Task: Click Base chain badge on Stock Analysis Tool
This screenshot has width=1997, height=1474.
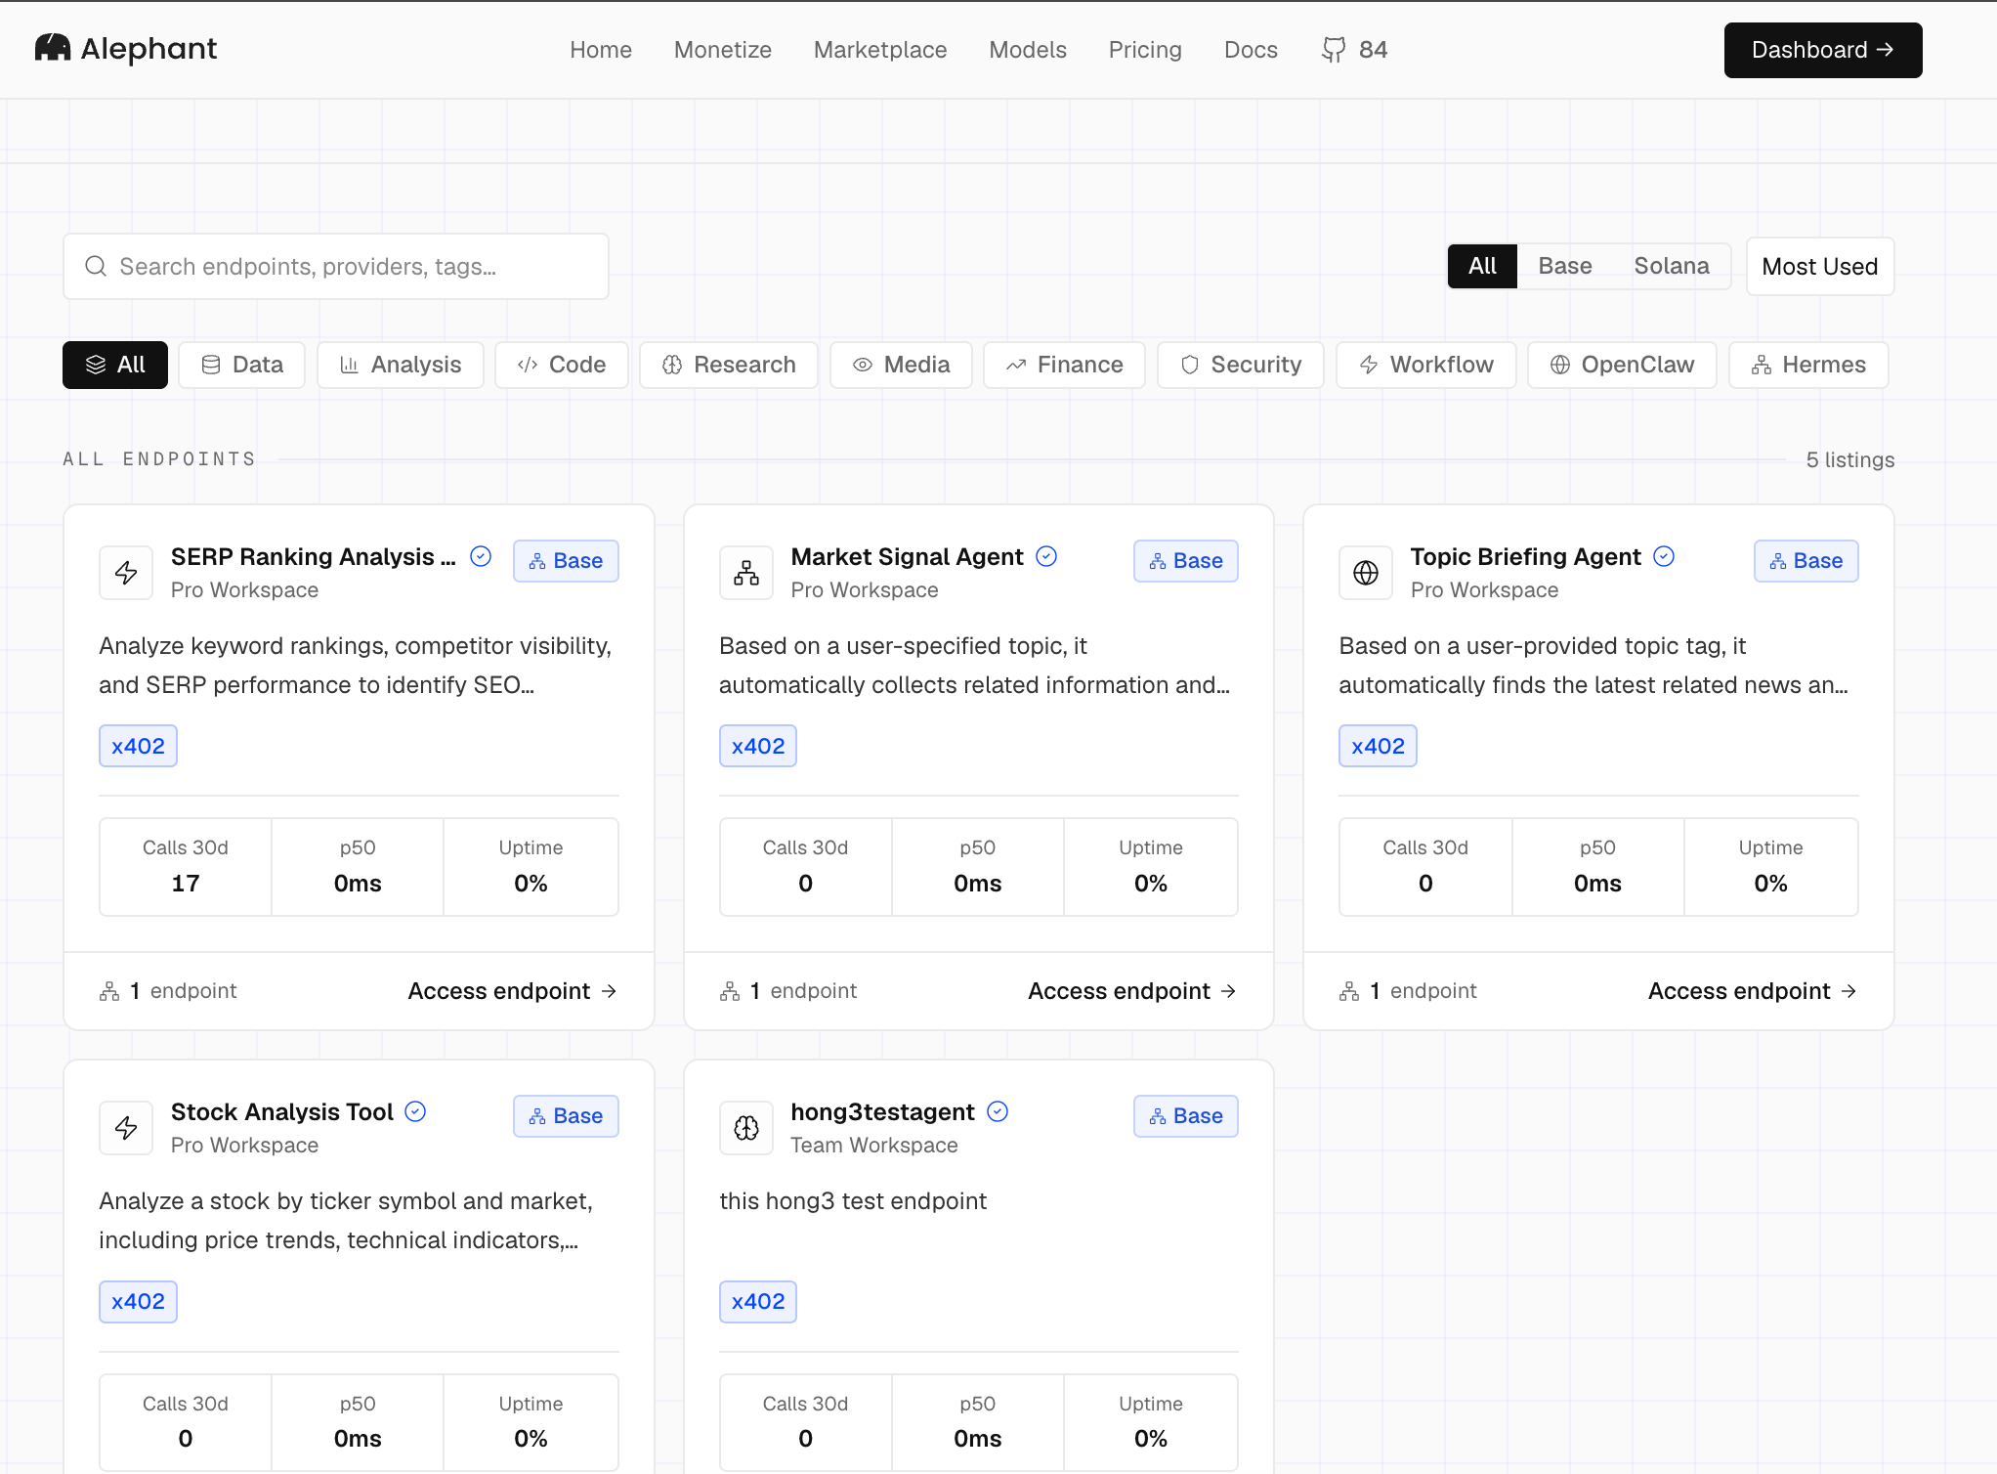Action: coord(566,1116)
